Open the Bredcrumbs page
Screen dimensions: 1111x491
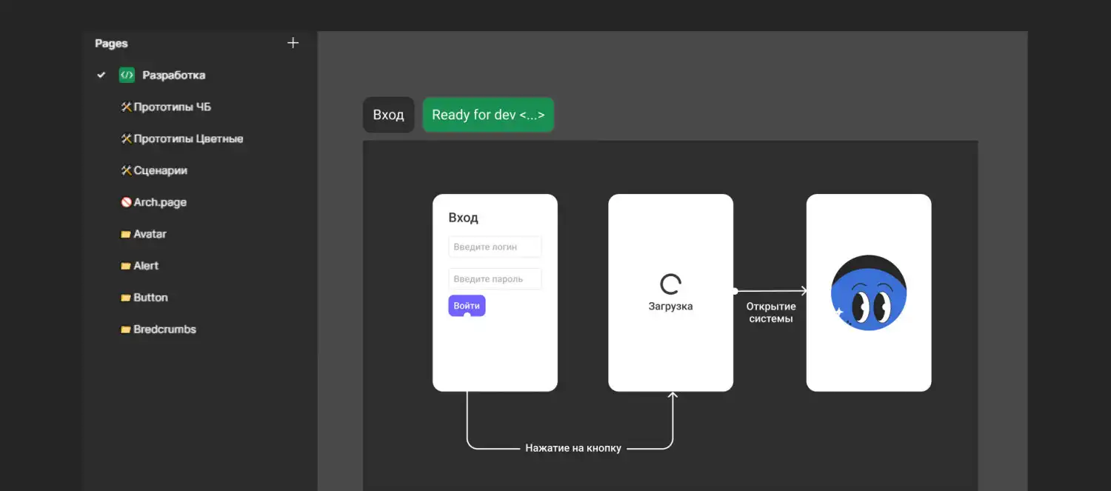click(164, 330)
